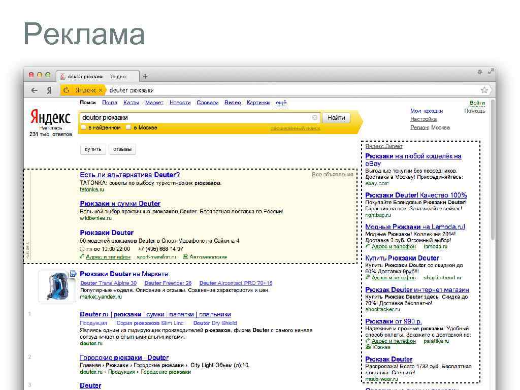Click the star bookmark icon in address bar
This screenshot has height=390, width=520.
click(483, 89)
